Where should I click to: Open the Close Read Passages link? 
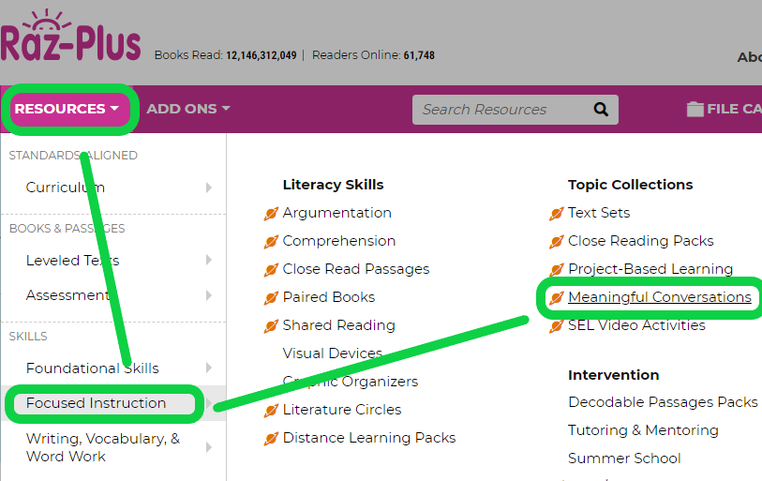pyautogui.click(x=355, y=269)
